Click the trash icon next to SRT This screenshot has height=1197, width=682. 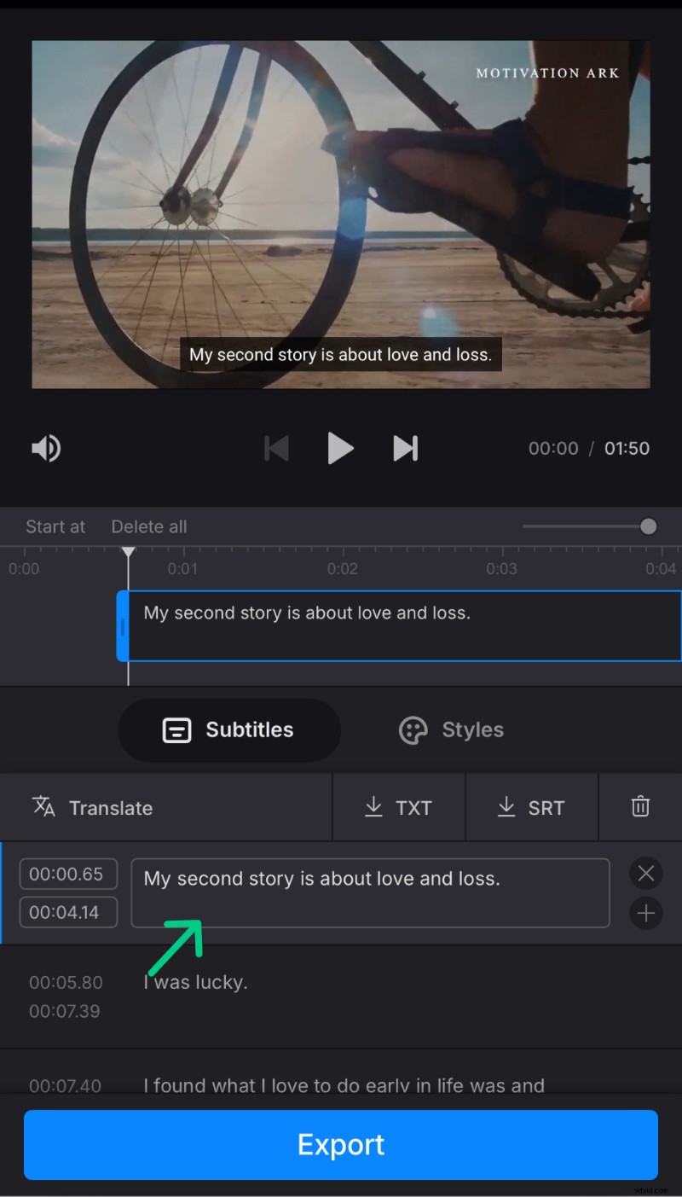click(x=640, y=807)
